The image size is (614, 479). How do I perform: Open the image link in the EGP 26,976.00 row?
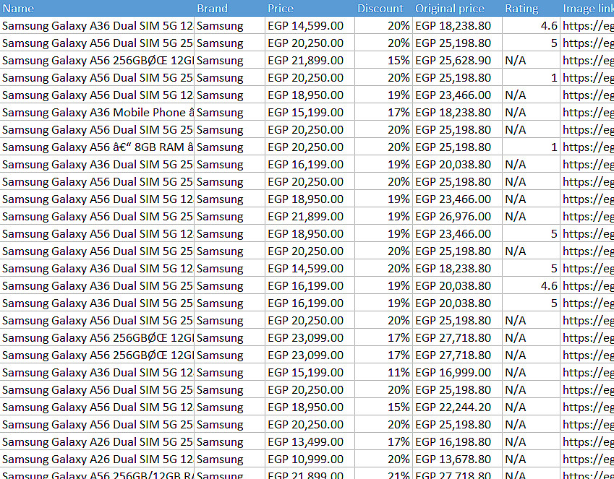(587, 217)
